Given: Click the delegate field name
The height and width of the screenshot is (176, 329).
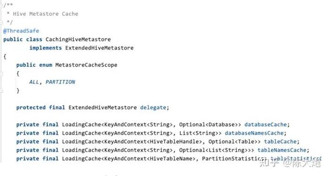Looking at the screenshot, I should click(153, 108).
